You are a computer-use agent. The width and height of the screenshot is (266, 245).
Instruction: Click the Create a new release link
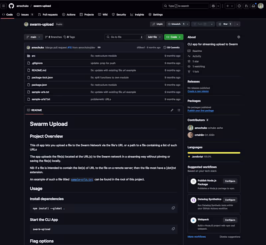[x=198, y=91]
